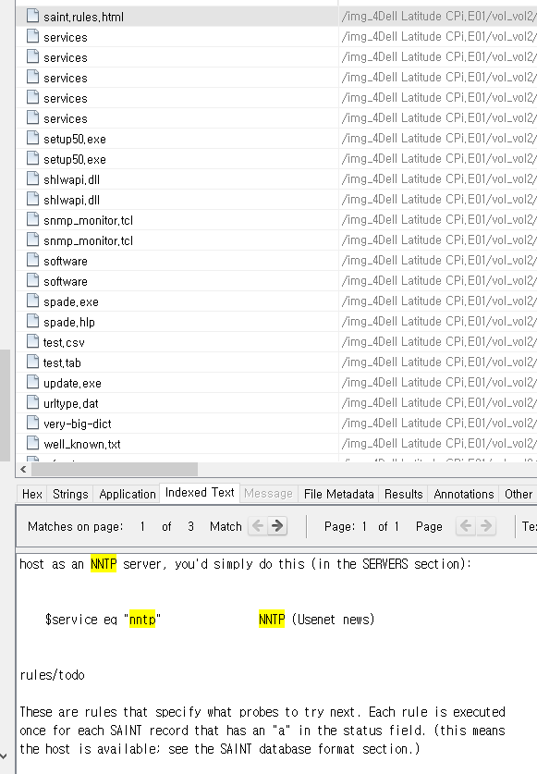This screenshot has width=537, height=774.
Task: Click the left vertical scrollbar thumb
Action: (5, 405)
